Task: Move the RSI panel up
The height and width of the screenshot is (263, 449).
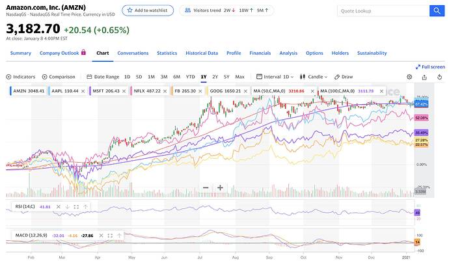Action: [85, 206]
